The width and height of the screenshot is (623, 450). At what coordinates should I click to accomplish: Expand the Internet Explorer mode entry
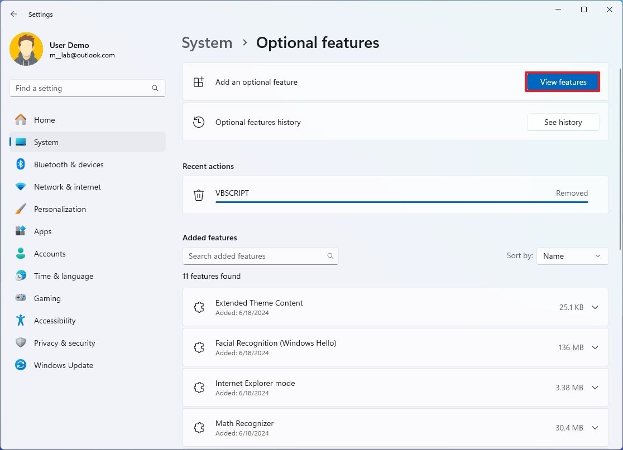pos(595,388)
